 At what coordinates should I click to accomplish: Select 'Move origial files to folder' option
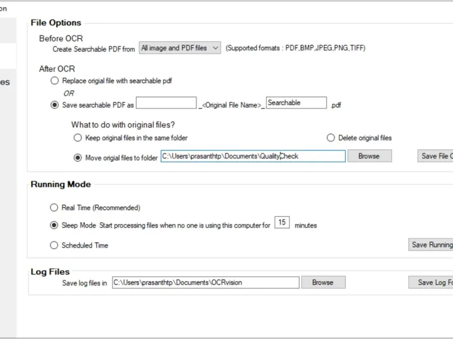pos(78,158)
